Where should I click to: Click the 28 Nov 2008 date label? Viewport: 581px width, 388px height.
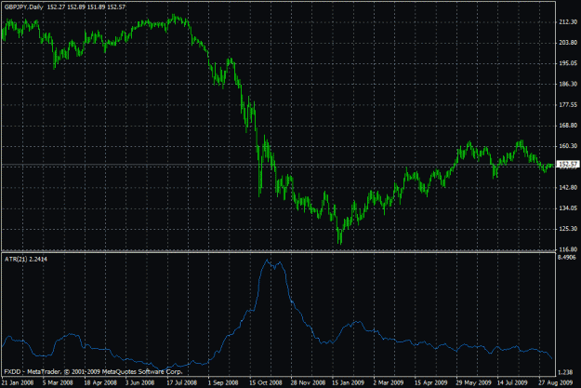click(x=308, y=382)
